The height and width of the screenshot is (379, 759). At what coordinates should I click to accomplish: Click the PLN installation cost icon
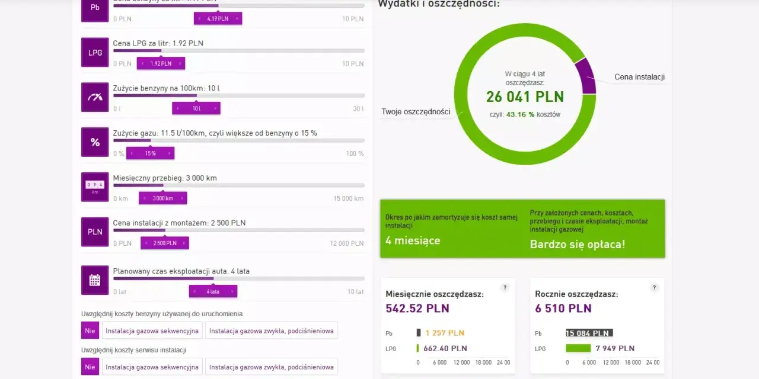[x=95, y=232]
